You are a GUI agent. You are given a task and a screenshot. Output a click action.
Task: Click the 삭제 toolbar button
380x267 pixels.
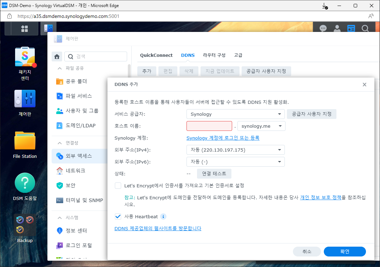[189, 71]
